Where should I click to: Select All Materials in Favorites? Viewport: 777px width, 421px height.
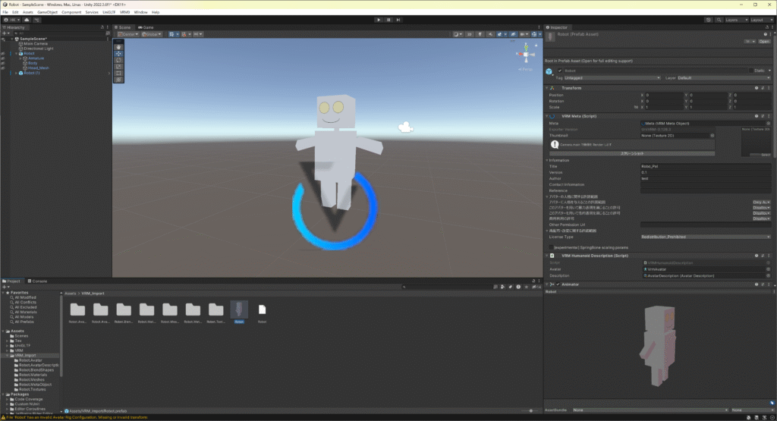coord(25,312)
